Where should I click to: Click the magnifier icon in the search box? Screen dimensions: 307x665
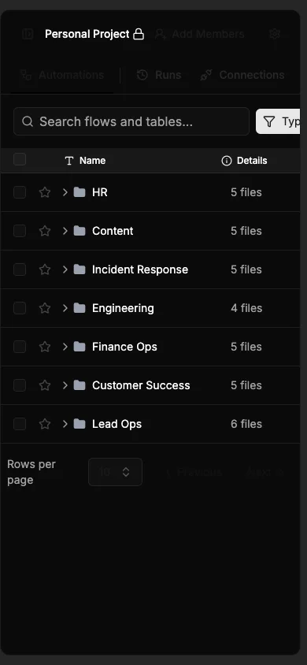[28, 121]
